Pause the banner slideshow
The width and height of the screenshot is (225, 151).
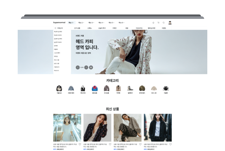[91, 67]
